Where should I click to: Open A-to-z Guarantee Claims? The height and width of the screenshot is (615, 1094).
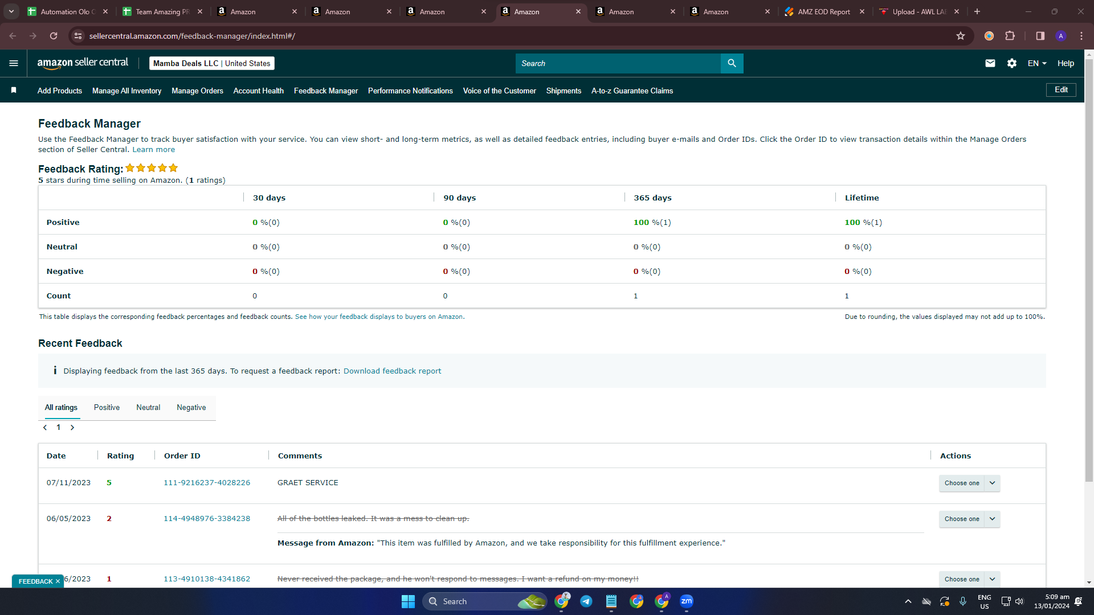tap(632, 91)
